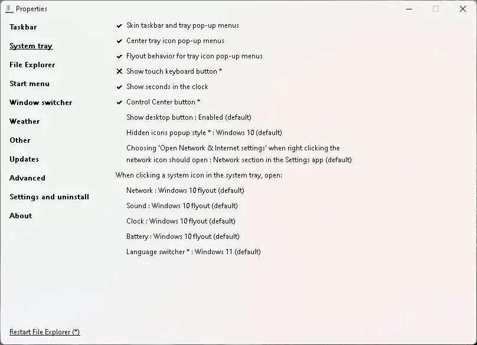Screen dimensions: 477x345
Task: Enable 'Show touch keyboard button' option
Action: (x=174, y=72)
